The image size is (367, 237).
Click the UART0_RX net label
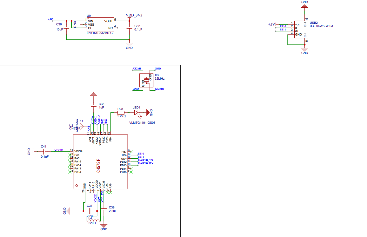point(146,163)
